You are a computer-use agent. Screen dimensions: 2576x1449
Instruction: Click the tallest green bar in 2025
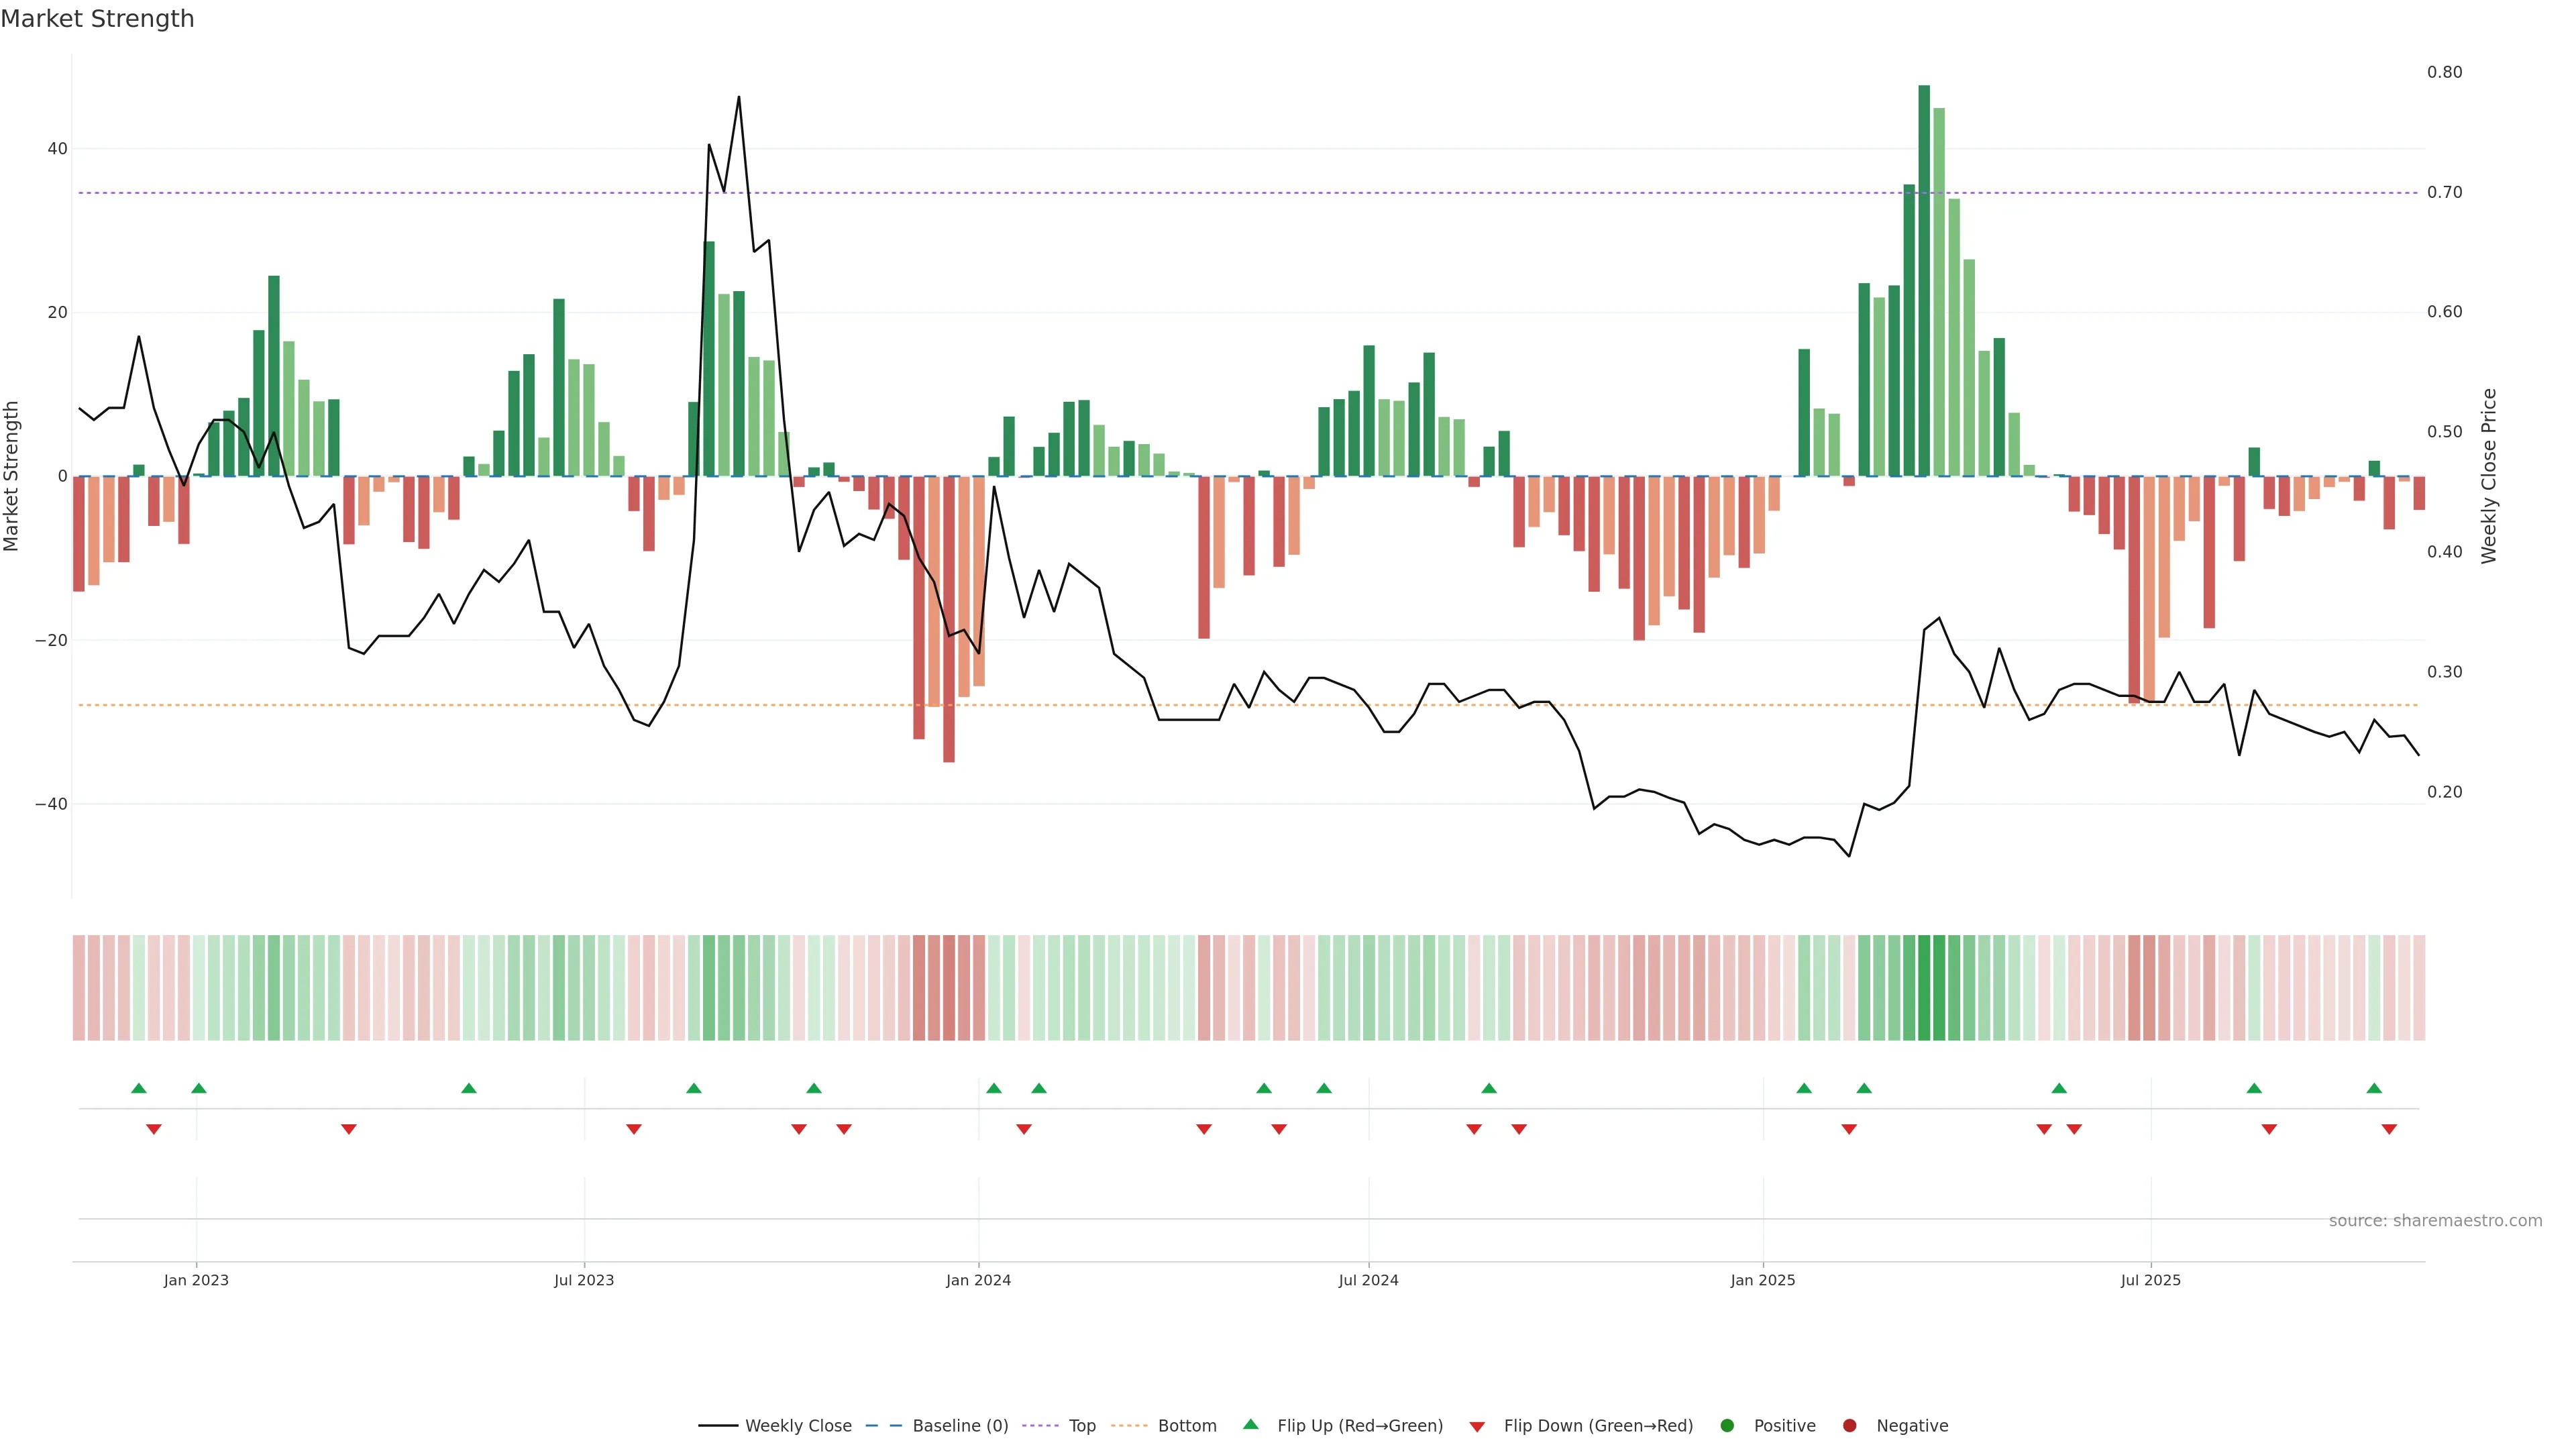point(1924,280)
